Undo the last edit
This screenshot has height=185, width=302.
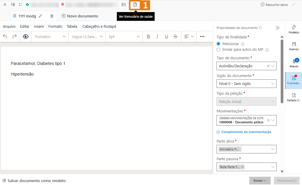[x=5, y=37]
